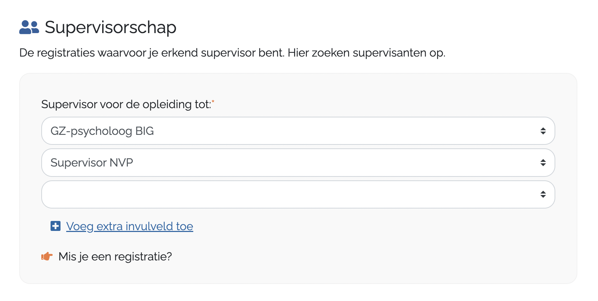This screenshot has height=301, width=598.
Task: Click 'Mis je een registratie?' text
Action: tap(115, 257)
